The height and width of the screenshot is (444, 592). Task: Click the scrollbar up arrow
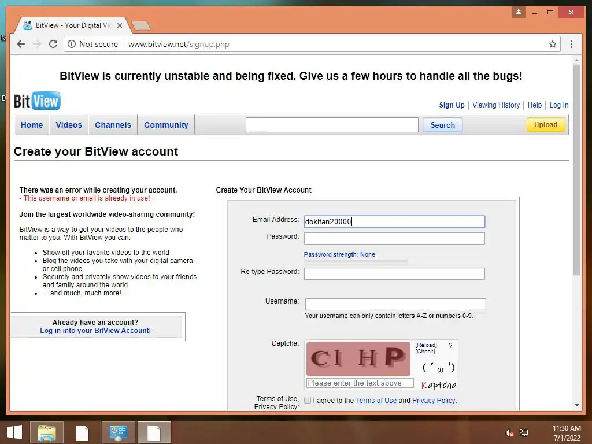(576, 60)
